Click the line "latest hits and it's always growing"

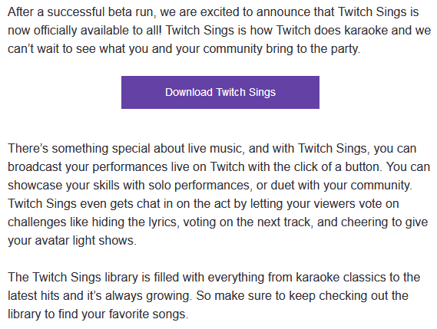(x=208, y=295)
